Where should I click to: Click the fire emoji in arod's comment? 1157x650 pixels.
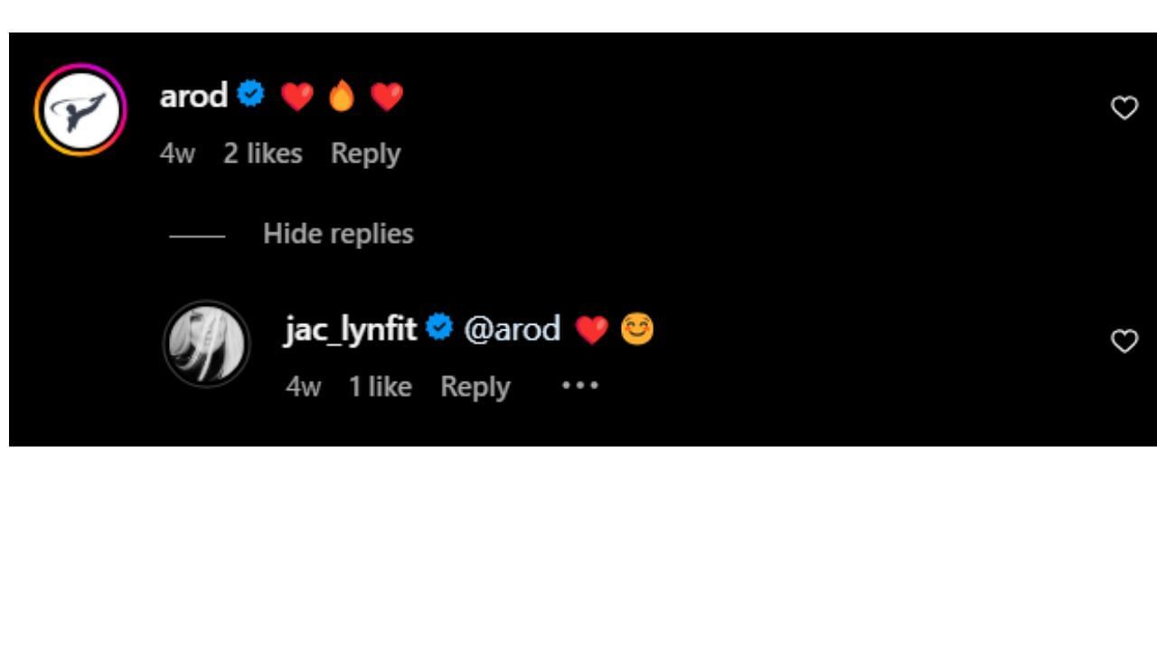click(342, 96)
